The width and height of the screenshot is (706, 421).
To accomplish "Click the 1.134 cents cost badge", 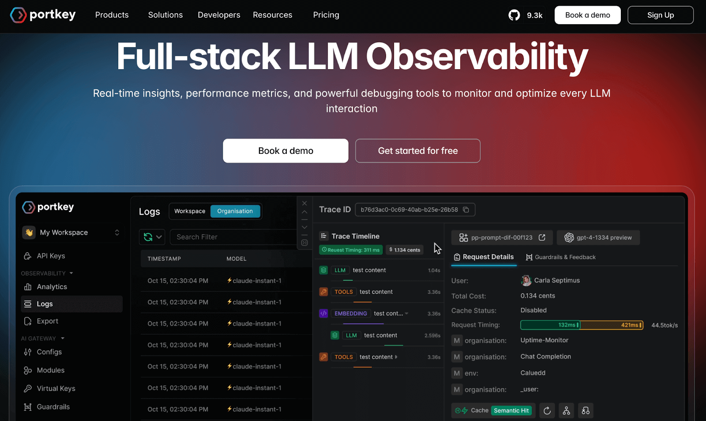I will [405, 250].
